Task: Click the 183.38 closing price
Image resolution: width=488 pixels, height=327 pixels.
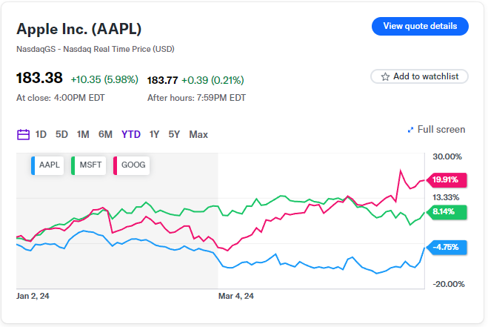Action: 39,78
